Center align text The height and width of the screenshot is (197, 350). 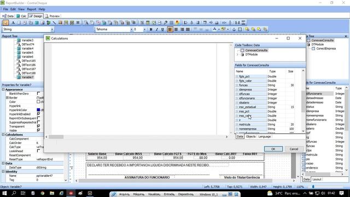176,29
